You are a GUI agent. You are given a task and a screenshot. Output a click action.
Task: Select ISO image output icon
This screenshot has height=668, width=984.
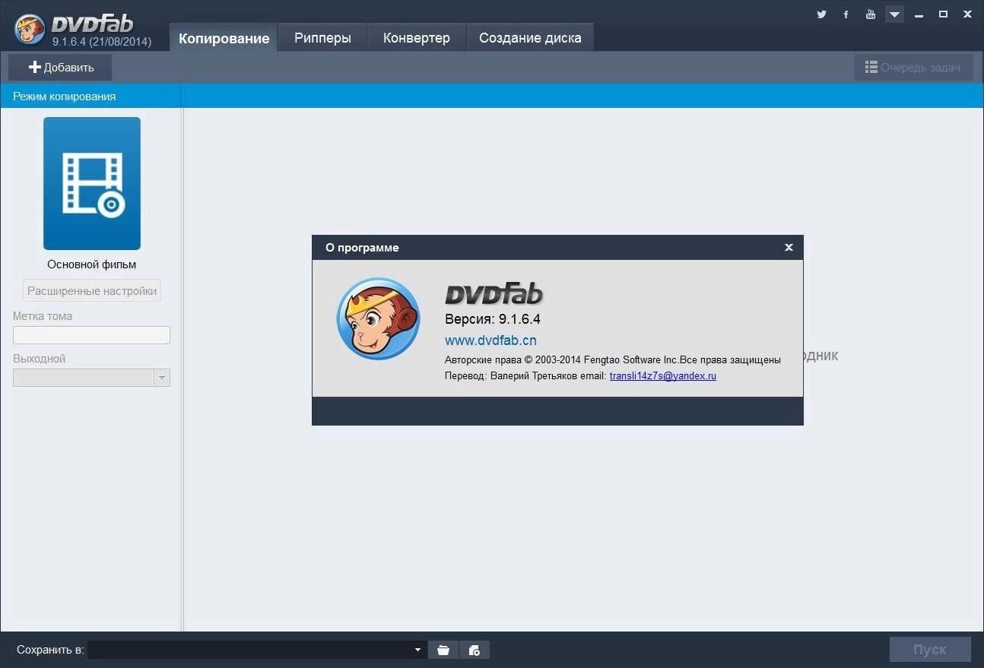tap(475, 650)
